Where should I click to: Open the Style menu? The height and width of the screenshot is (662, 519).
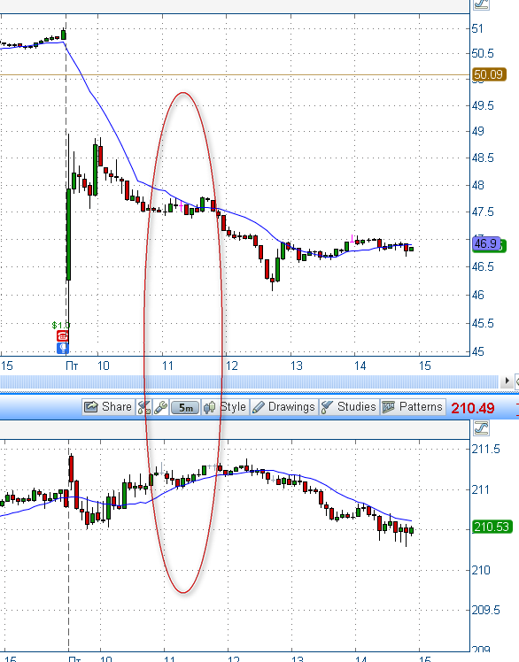click(225, 407)
